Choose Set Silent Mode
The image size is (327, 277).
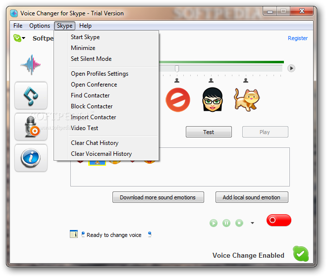106,59
